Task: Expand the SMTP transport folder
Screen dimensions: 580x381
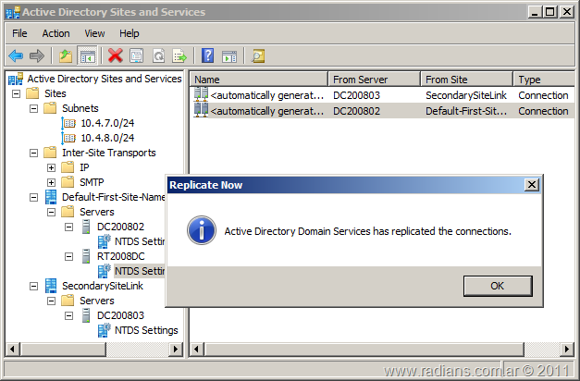Action: 51,182
